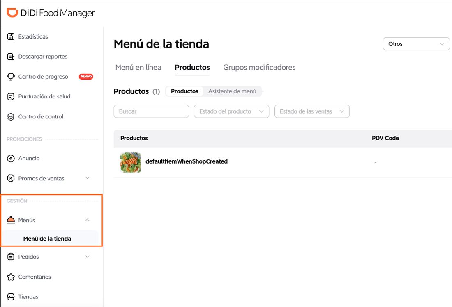Open the Centro de control layers icon
The height and width of the screenshot is (307, 452).
(11, 117)
